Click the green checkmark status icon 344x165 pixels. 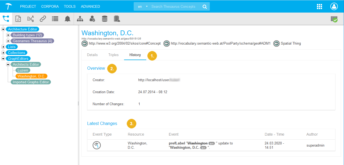click(334, 19)
